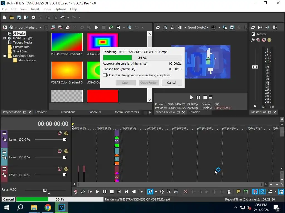The height and width of the screenshot is (213, 285).
Task: Switch to Video FX tab
Action: 95,112
